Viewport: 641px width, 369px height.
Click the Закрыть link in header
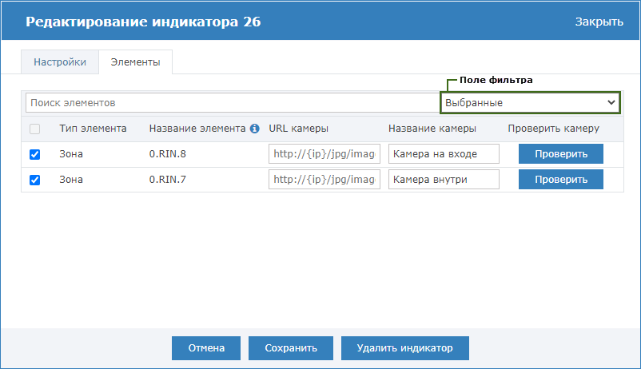[x=599, y=22]
